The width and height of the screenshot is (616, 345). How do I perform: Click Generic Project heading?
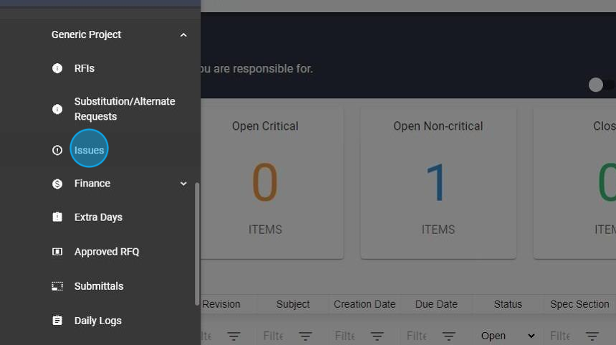[86, 34]
